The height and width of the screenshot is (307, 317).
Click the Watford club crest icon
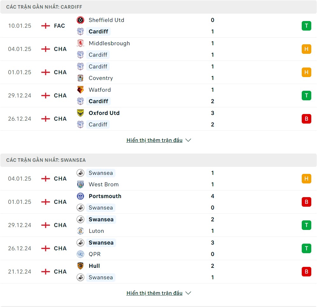coord(80,90)
